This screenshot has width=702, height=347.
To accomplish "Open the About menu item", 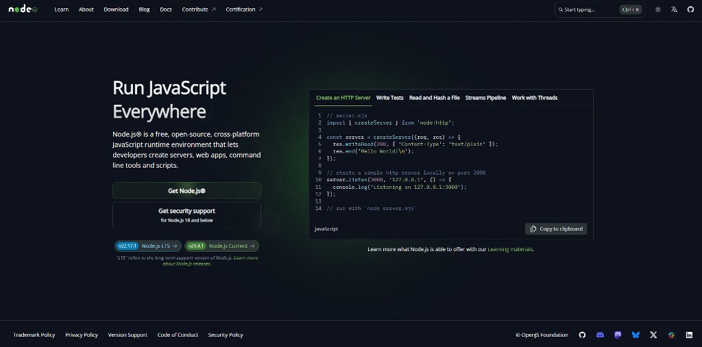I will [x=86, y=10].
